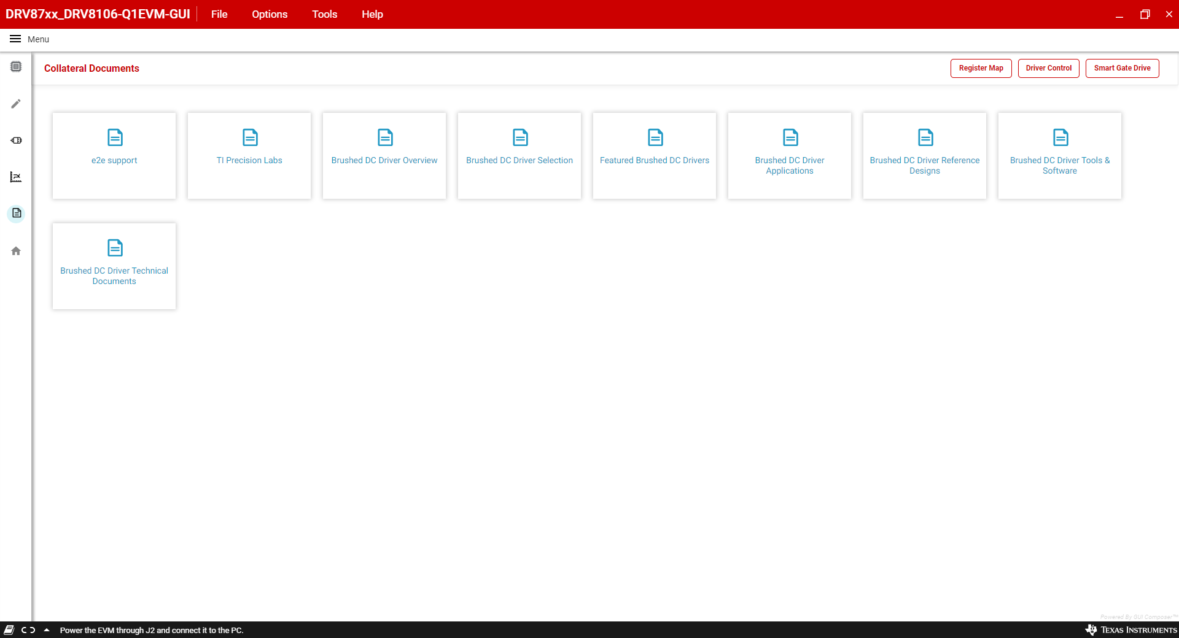Click the Texas Instruments logo

[1131, 630]
